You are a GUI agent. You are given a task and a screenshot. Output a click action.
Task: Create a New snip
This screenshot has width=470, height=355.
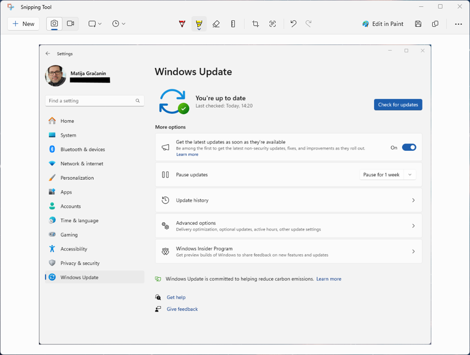pos(24,24)
